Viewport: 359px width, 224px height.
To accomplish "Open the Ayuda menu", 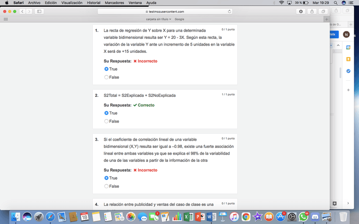I will (x=151, y=3).
